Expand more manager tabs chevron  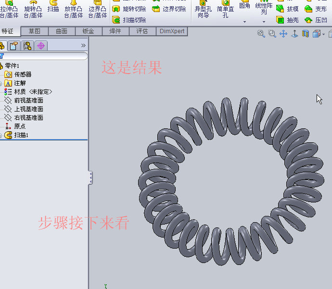point(83,46)
